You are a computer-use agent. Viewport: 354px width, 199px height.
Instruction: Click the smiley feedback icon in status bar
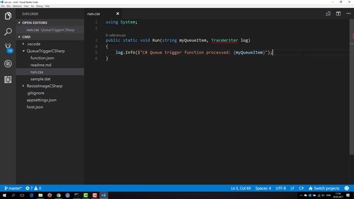point(347,188)
